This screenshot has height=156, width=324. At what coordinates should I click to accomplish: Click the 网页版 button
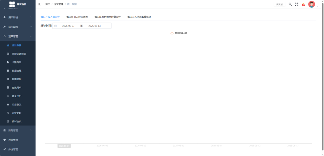(x=279, y=4)
